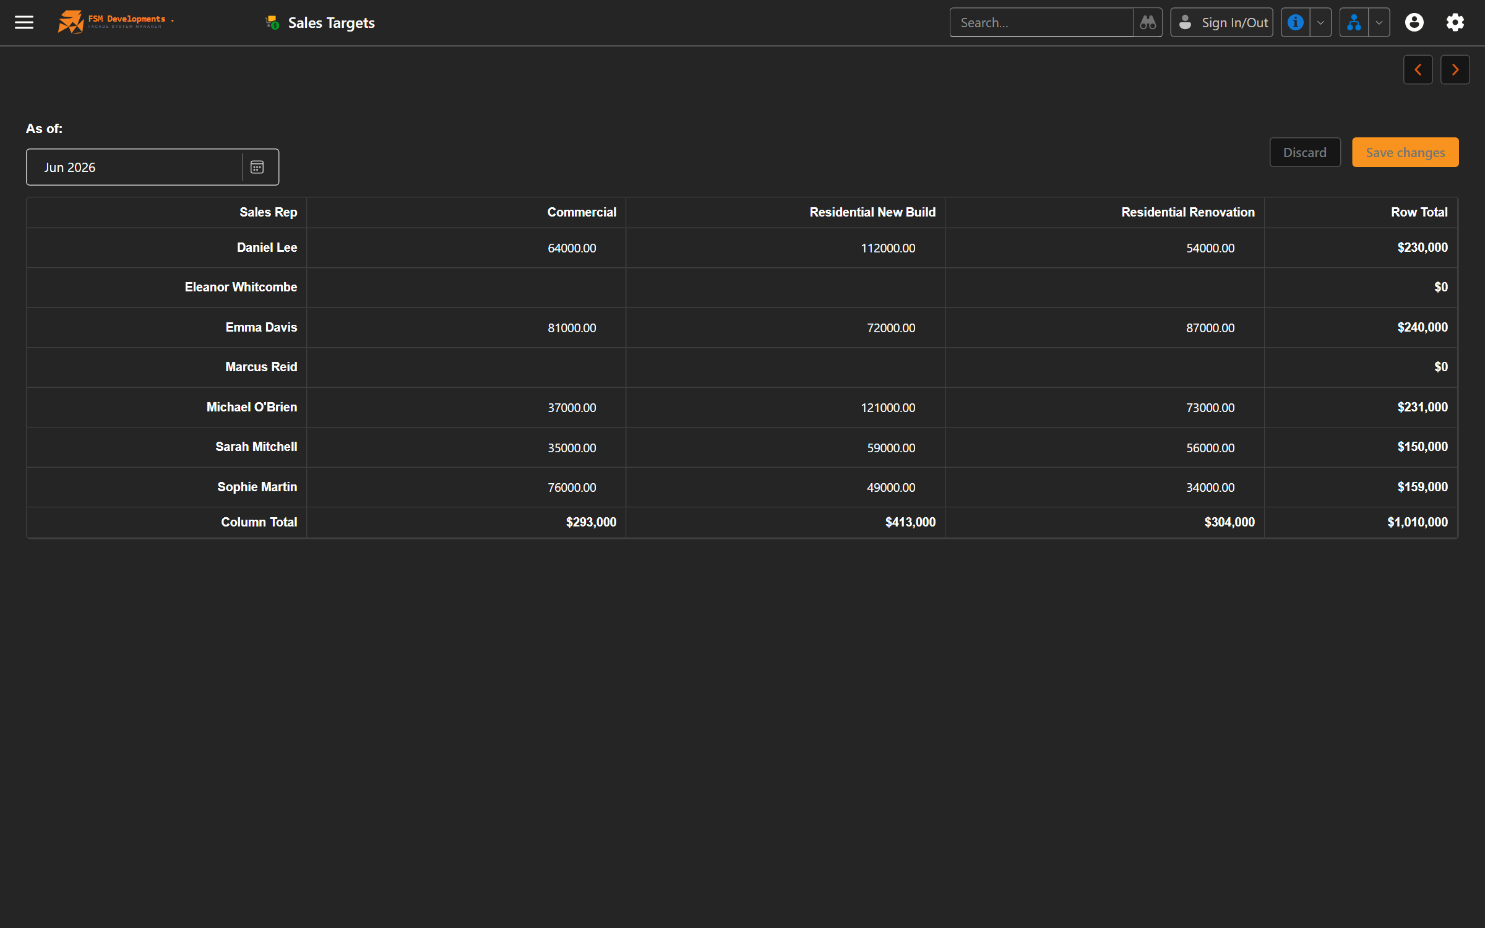
Task: Click the Marcus Reid row name
Action: (261, 367)
